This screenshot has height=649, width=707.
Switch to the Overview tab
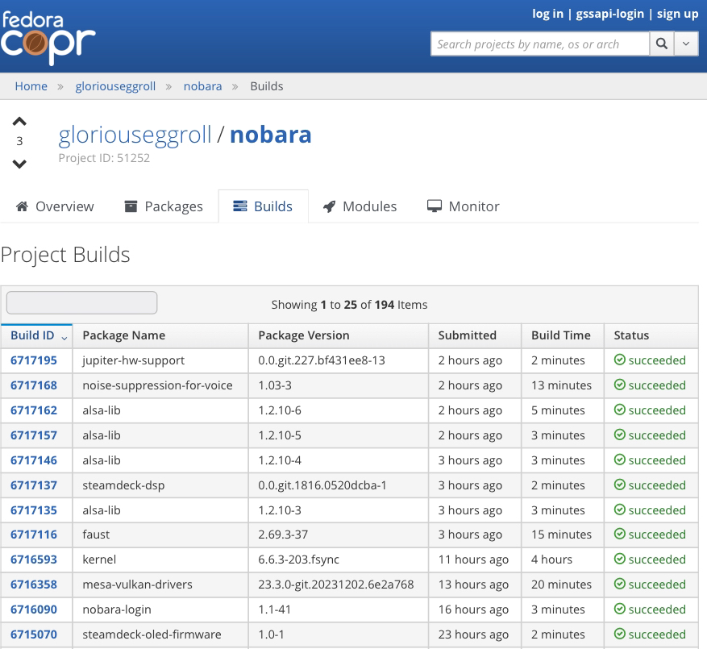pyautogui.click(x=55, y=206)
